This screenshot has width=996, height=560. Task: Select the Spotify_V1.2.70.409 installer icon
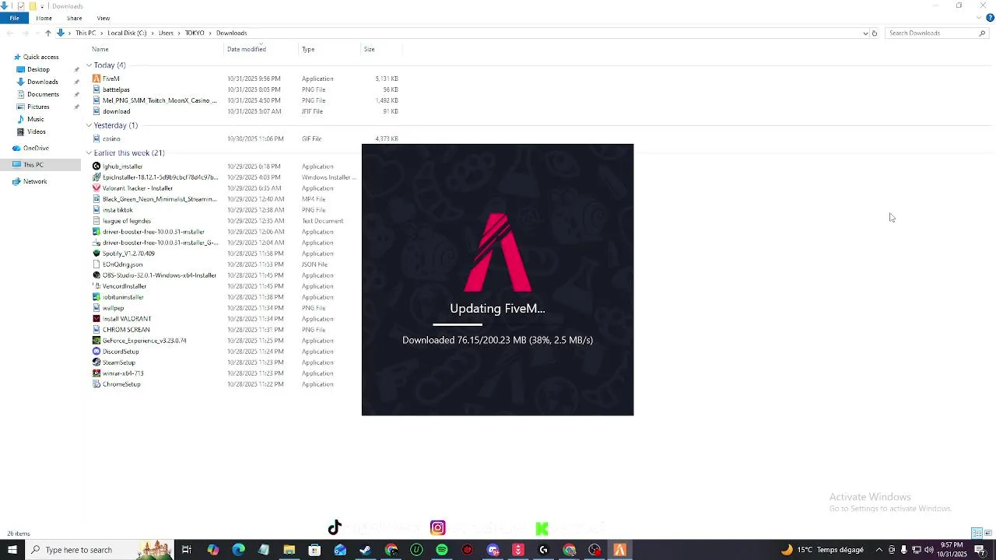pyautogui.click(x=96, y=254)
